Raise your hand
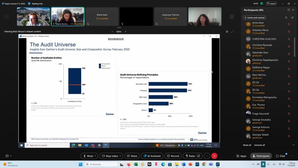Screen dimensions: 298x168 190,156
